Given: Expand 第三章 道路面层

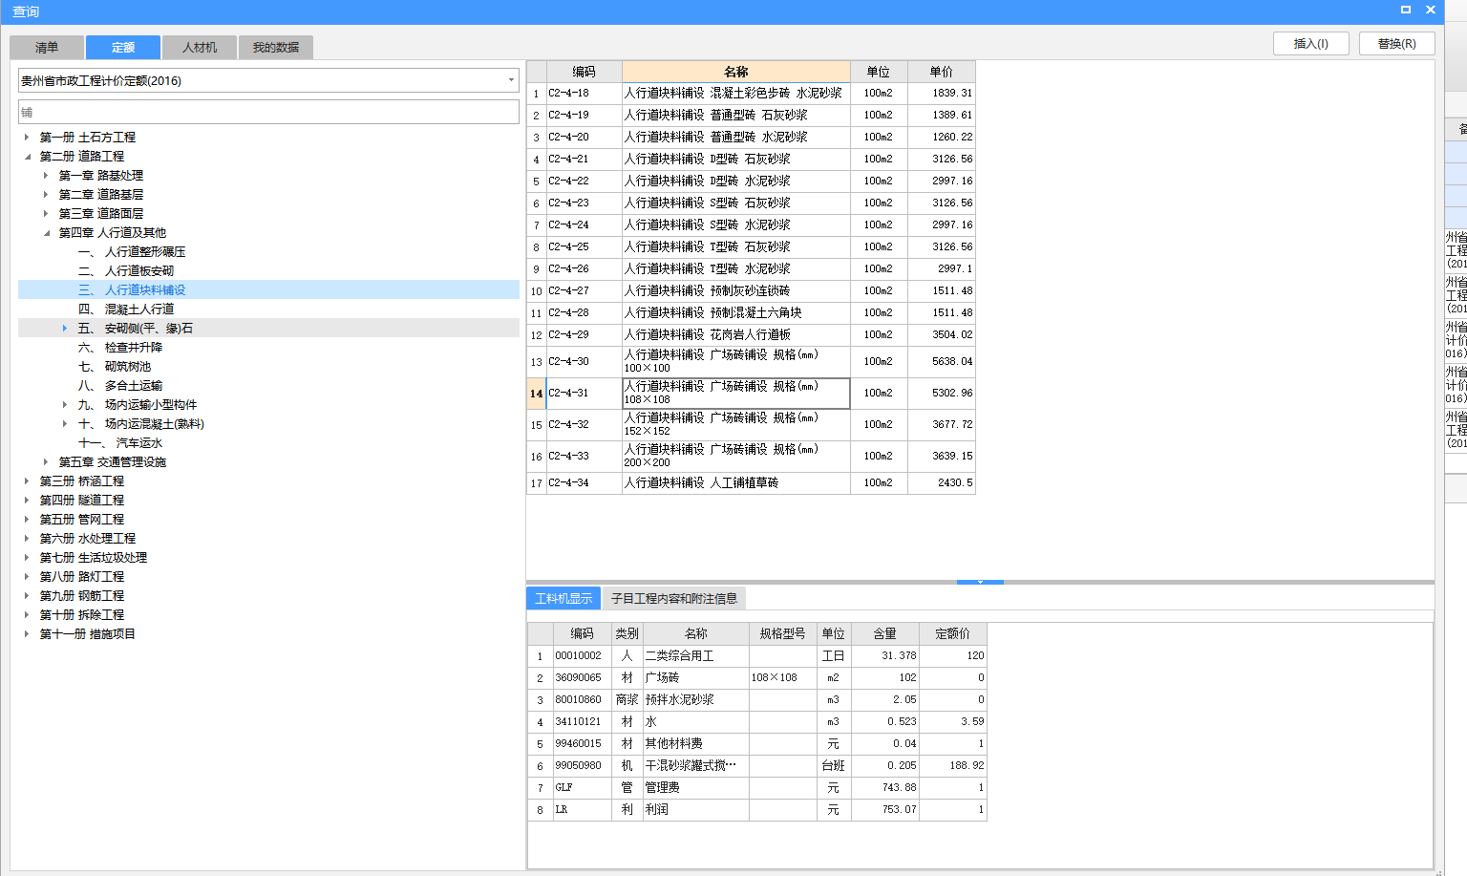Looking at the screenshot, I should click(x=46, y=213).
